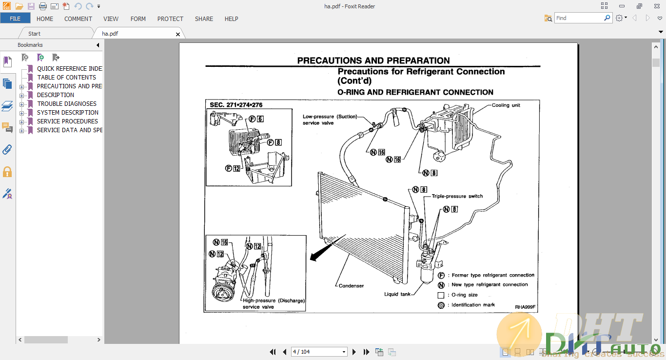Image resolution: width=666 pixels, height=360 pixels.
Task: Open the Security lock panel
Action: [7, 172]
